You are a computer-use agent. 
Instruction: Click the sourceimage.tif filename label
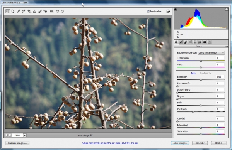85,135
